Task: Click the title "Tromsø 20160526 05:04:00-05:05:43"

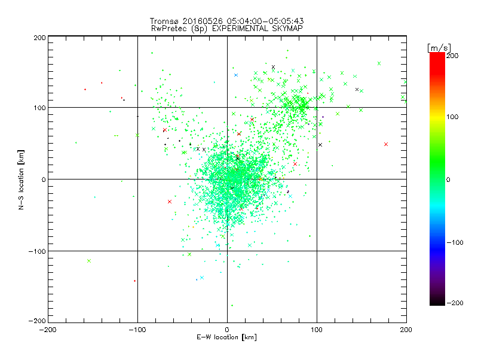Action: coord(227,21)
